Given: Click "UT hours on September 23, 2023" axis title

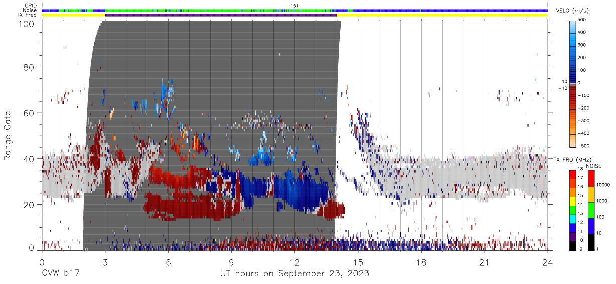Looking at the screenshot, I should pyautogui.click(x=295, y=274).
